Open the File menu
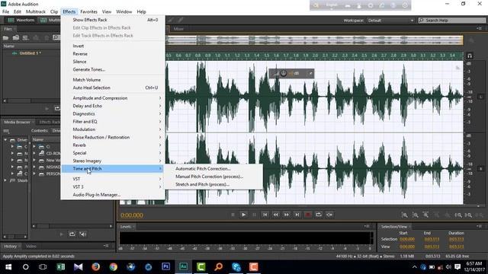The image size is (488, 274). [x=5, y=11]
